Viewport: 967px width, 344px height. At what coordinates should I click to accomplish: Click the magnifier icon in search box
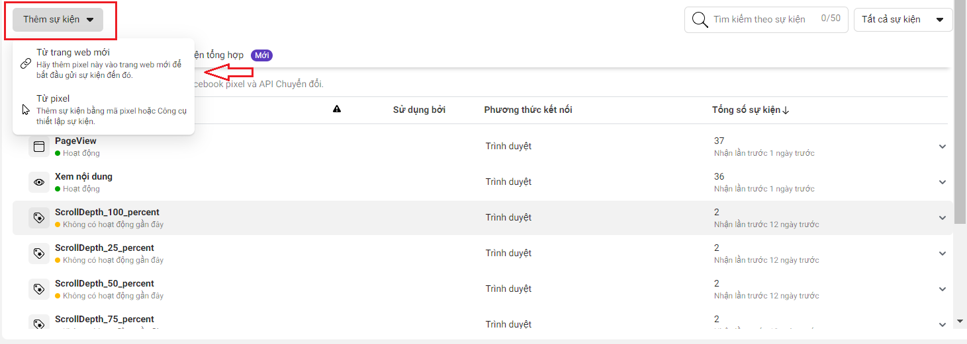tap(700, 20)
